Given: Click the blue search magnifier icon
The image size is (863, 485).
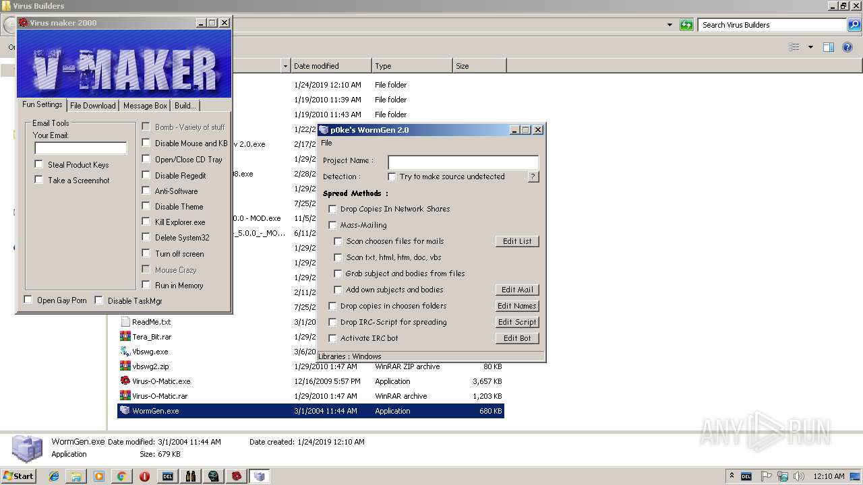Looking at the screenshot, I should 854,25.
